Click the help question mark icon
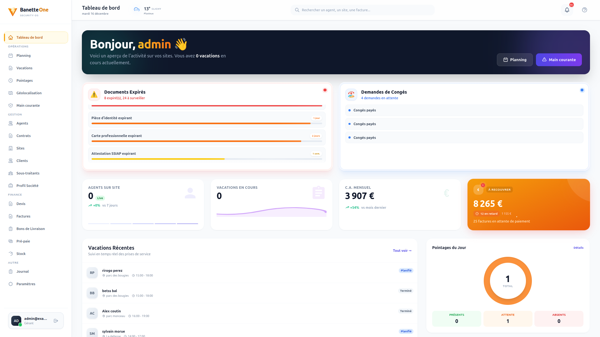Screen dimensions: 600x337 point(585,10)
